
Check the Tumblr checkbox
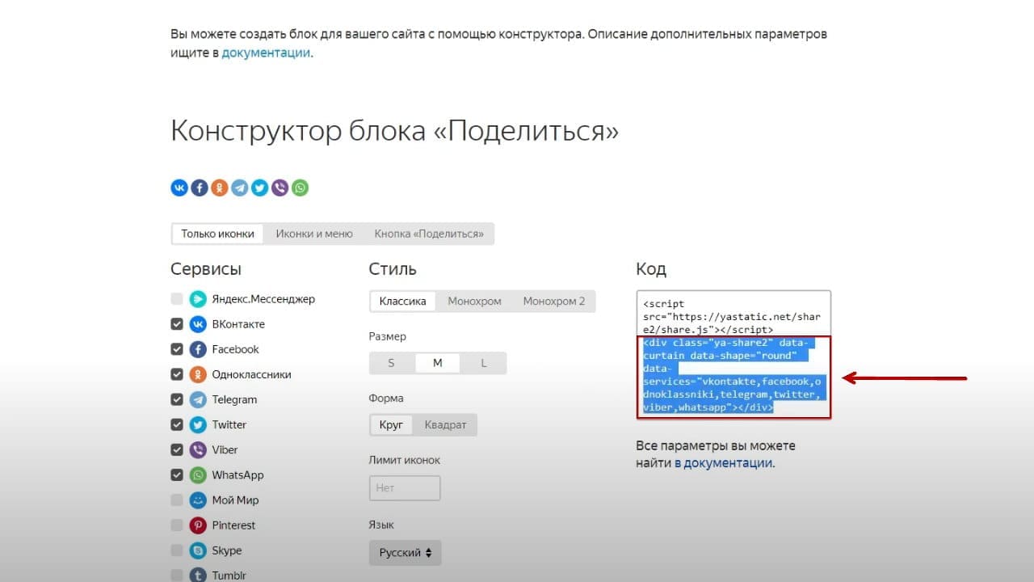tap(177, 576)
